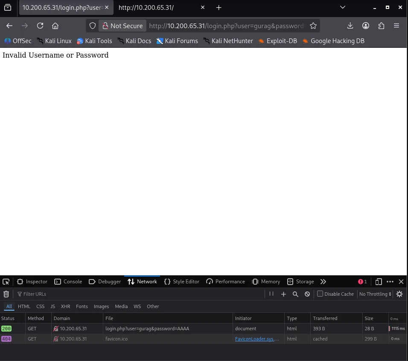This screenshot has height=361, width=408.
Task: Switch to the Console tab
Action: pos(68,282)
